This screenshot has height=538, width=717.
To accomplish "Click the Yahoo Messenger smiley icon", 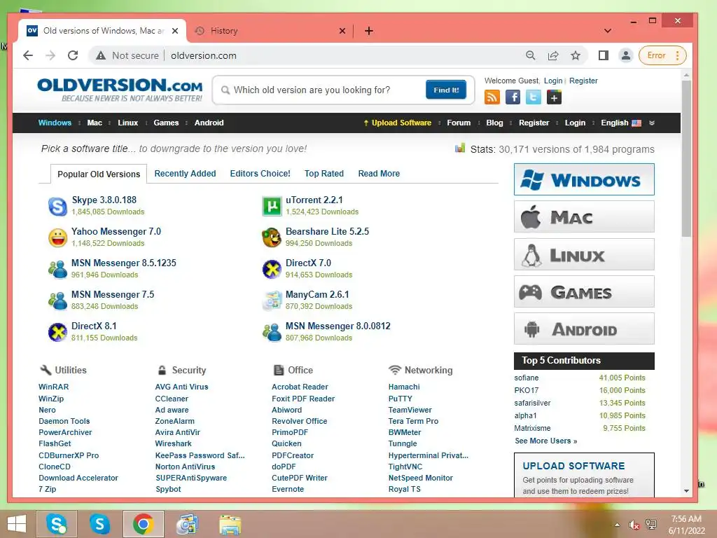I will pos(57,238).
